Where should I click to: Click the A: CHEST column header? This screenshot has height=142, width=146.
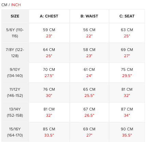click(x=49, y=16)
